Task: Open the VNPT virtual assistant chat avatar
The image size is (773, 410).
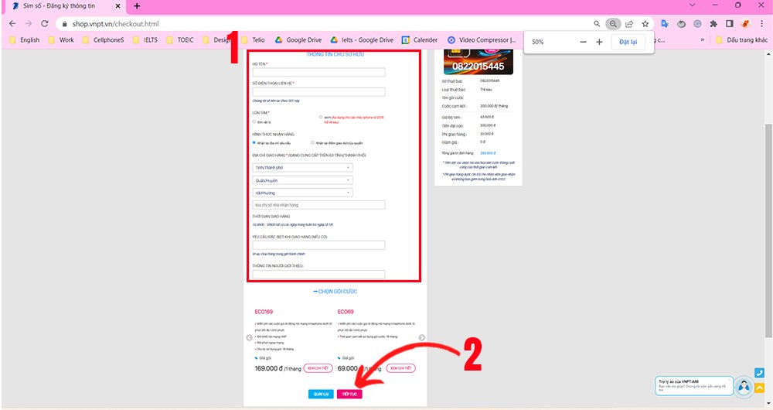Action: coord(744,387)
